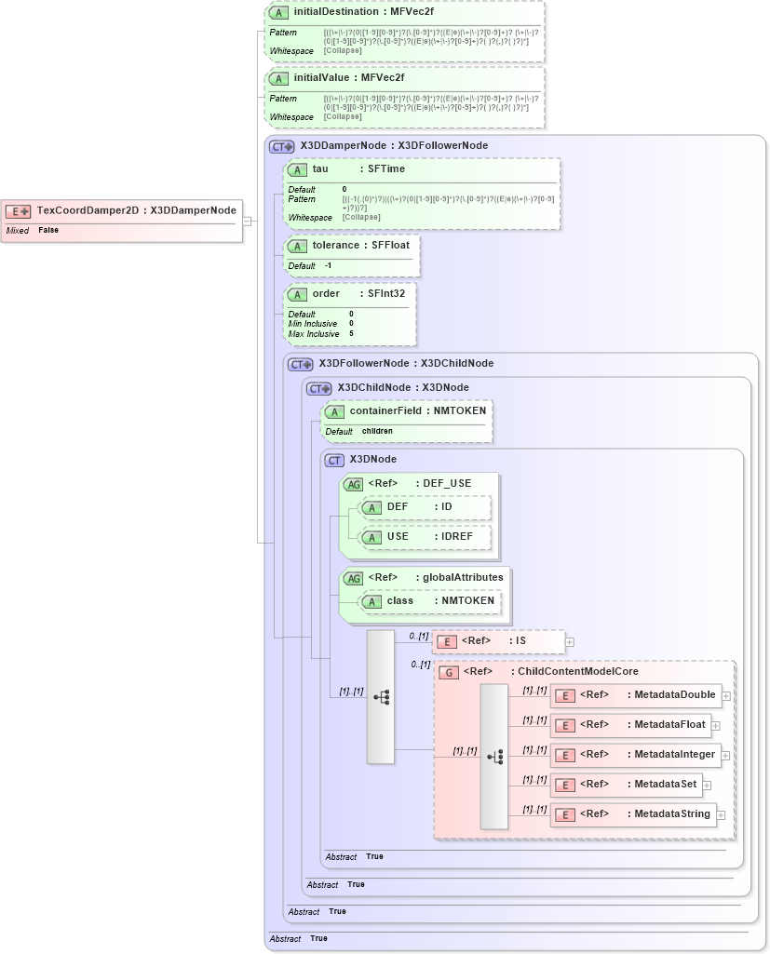Click the E icon of MetadataFloat
Screen dimensions: 770x954
pos(565,726)
